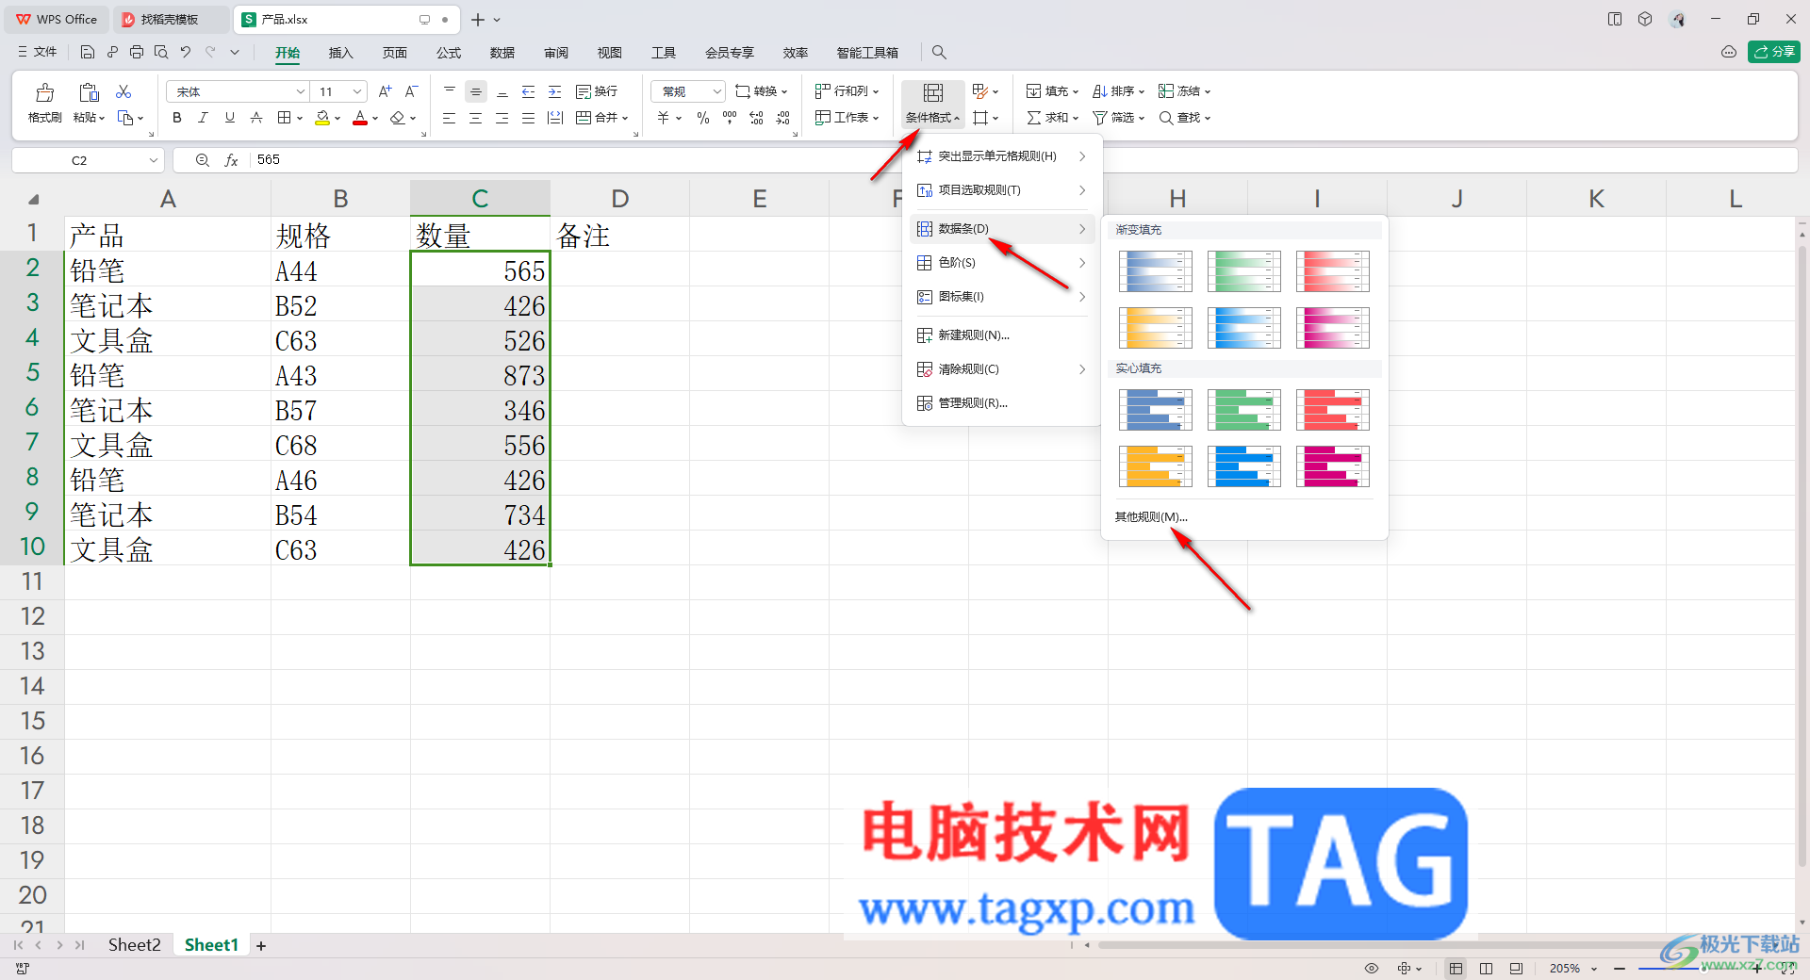
Task: Click the Find button
Action: [x=1184, y=118]
